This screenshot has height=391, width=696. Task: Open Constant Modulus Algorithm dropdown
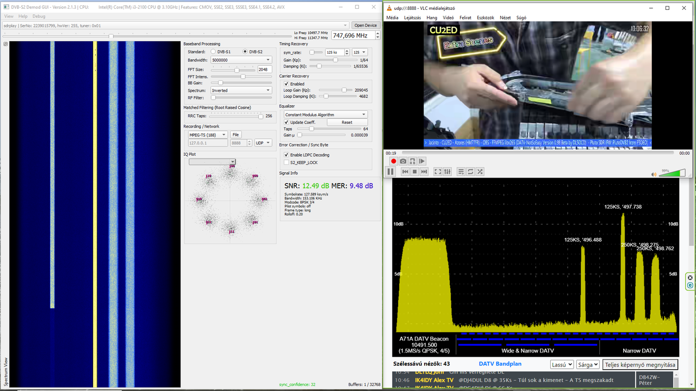click(x=326, y=115)
